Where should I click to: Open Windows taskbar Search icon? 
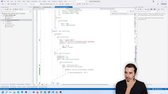[7, 92]
